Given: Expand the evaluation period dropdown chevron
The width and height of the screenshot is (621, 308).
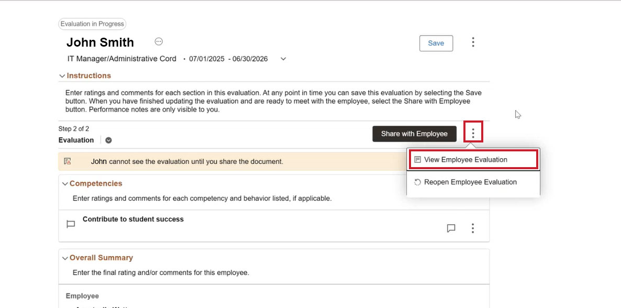Looking at the screenshot, I should [x=283, y=59].
